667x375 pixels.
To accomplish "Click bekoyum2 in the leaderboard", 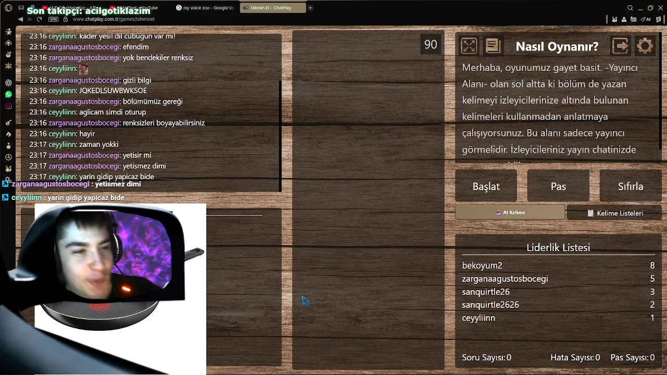I will pos(482,266).
